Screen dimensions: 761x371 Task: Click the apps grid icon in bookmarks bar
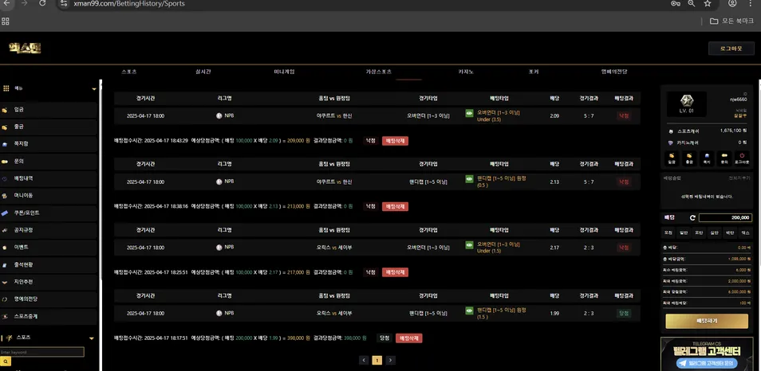tap(6, 21)
